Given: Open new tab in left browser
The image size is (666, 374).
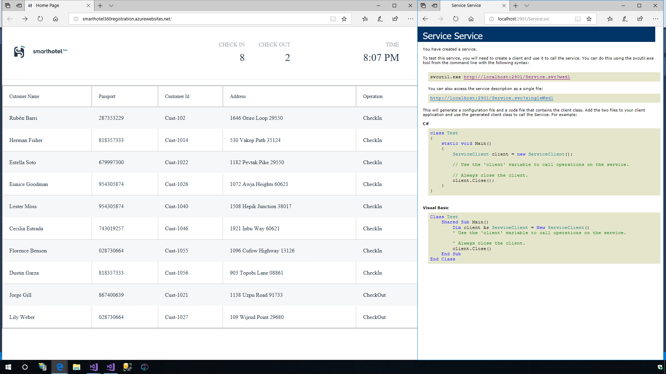Looking at the screenshot, I should pyautogui.click(x=100, y=6).
